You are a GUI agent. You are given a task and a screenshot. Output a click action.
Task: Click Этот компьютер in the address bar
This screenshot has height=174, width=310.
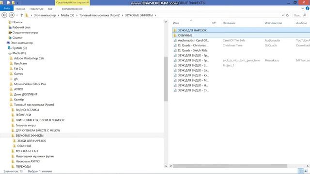pyautogui.click(x=45, y=15)
